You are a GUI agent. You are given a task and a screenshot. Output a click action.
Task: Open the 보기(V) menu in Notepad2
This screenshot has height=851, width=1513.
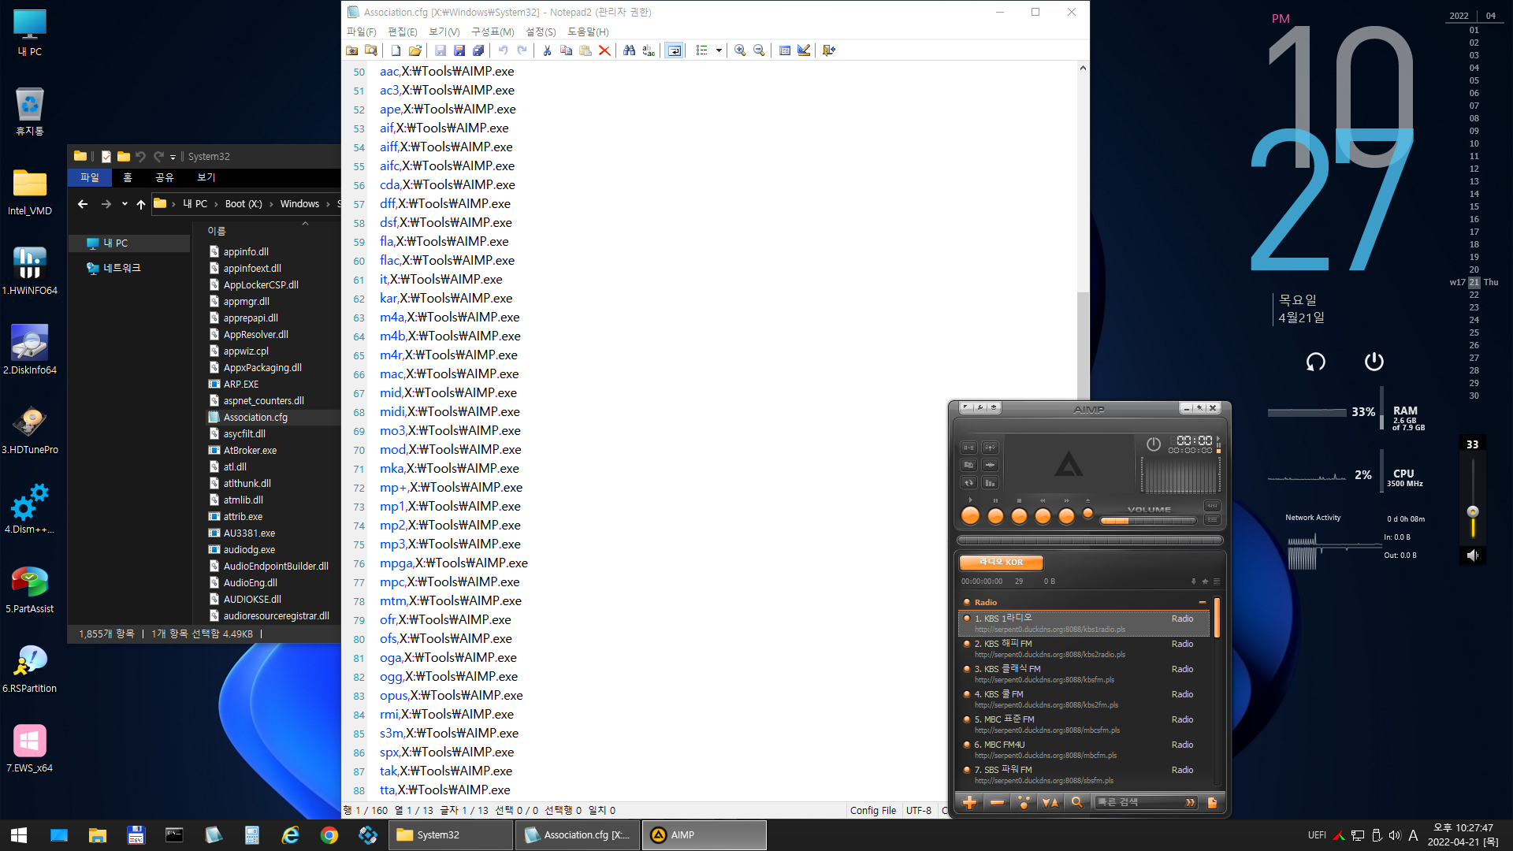coord(444,32)
